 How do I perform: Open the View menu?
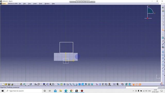pyautogui.click(x=29, y=4)
